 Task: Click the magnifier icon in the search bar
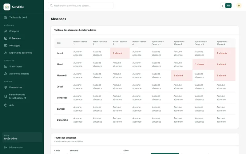coord(51,6)
